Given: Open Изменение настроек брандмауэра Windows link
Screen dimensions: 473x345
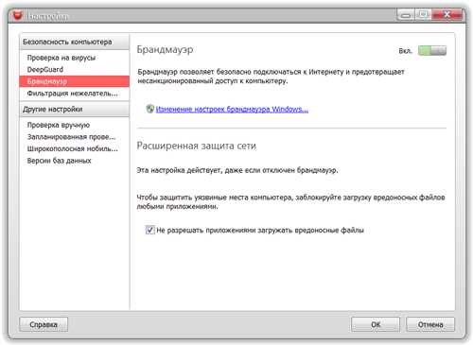Looking at the screenshot, I should (232, 110).
